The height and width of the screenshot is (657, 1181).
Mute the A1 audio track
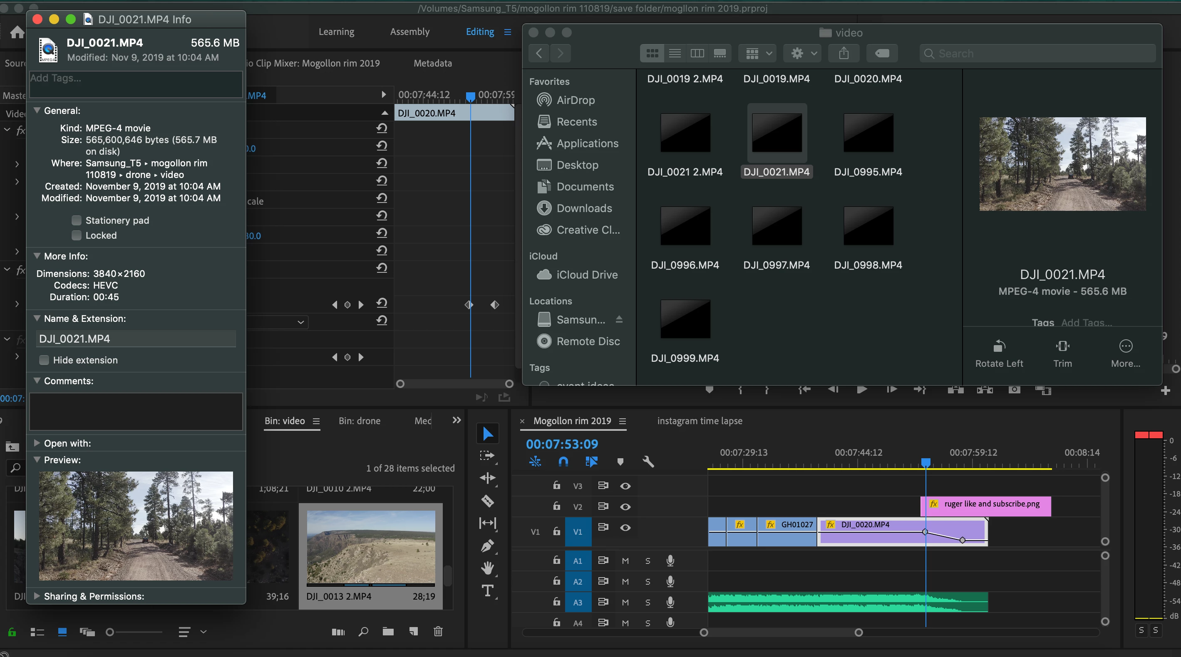point(625,561)
